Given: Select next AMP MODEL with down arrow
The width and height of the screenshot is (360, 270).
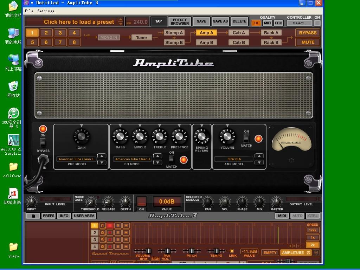Looking at the screenshot, I should click(259, 162).
